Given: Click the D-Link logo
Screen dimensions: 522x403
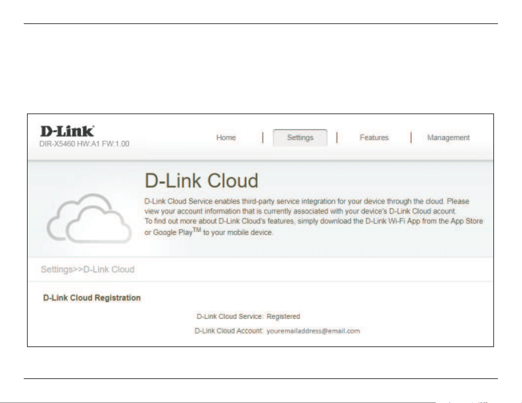Looking at the screenshot, I should click(x=67, y=131).
